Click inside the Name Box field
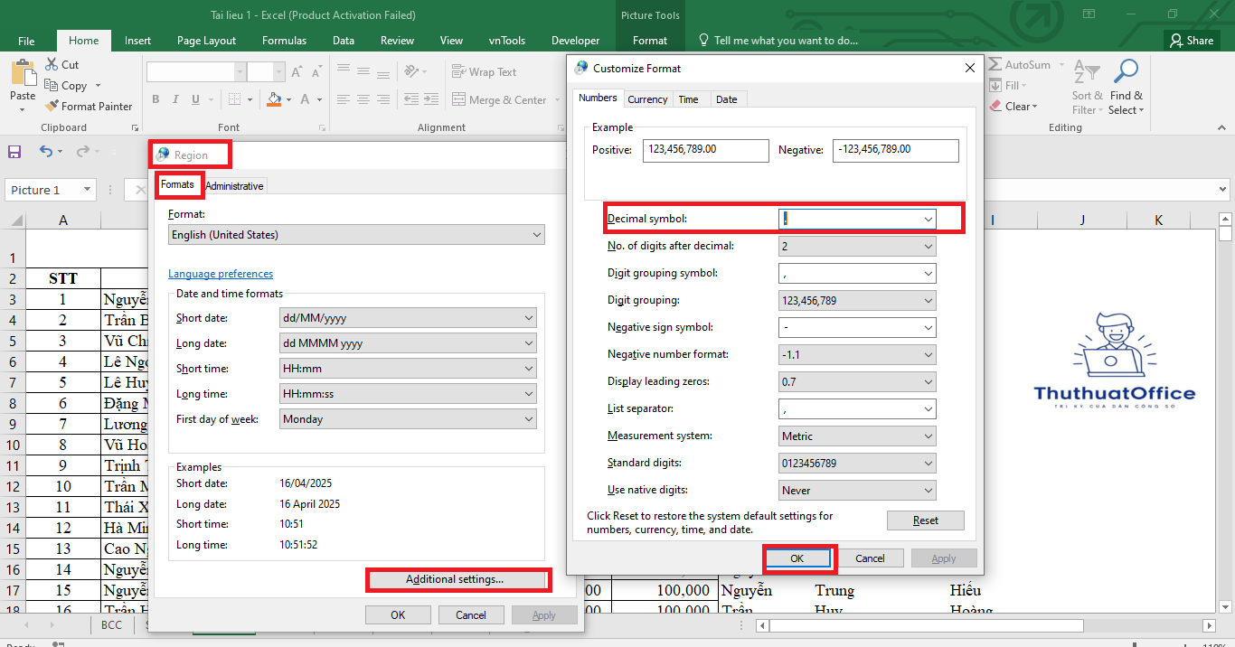Screen dimensions: 1235x647 42,190
